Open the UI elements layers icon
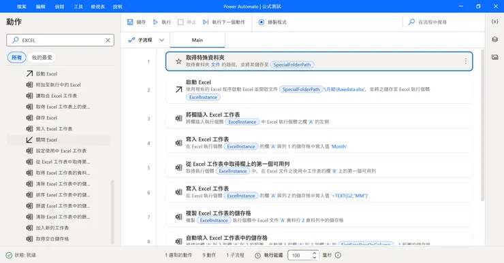 (x=494, y=39)
